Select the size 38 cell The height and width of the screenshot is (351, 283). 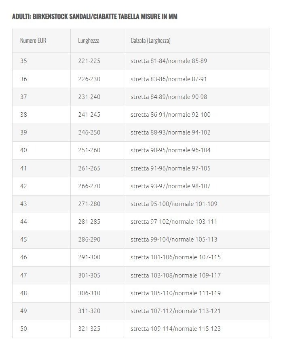coord(23,114)
